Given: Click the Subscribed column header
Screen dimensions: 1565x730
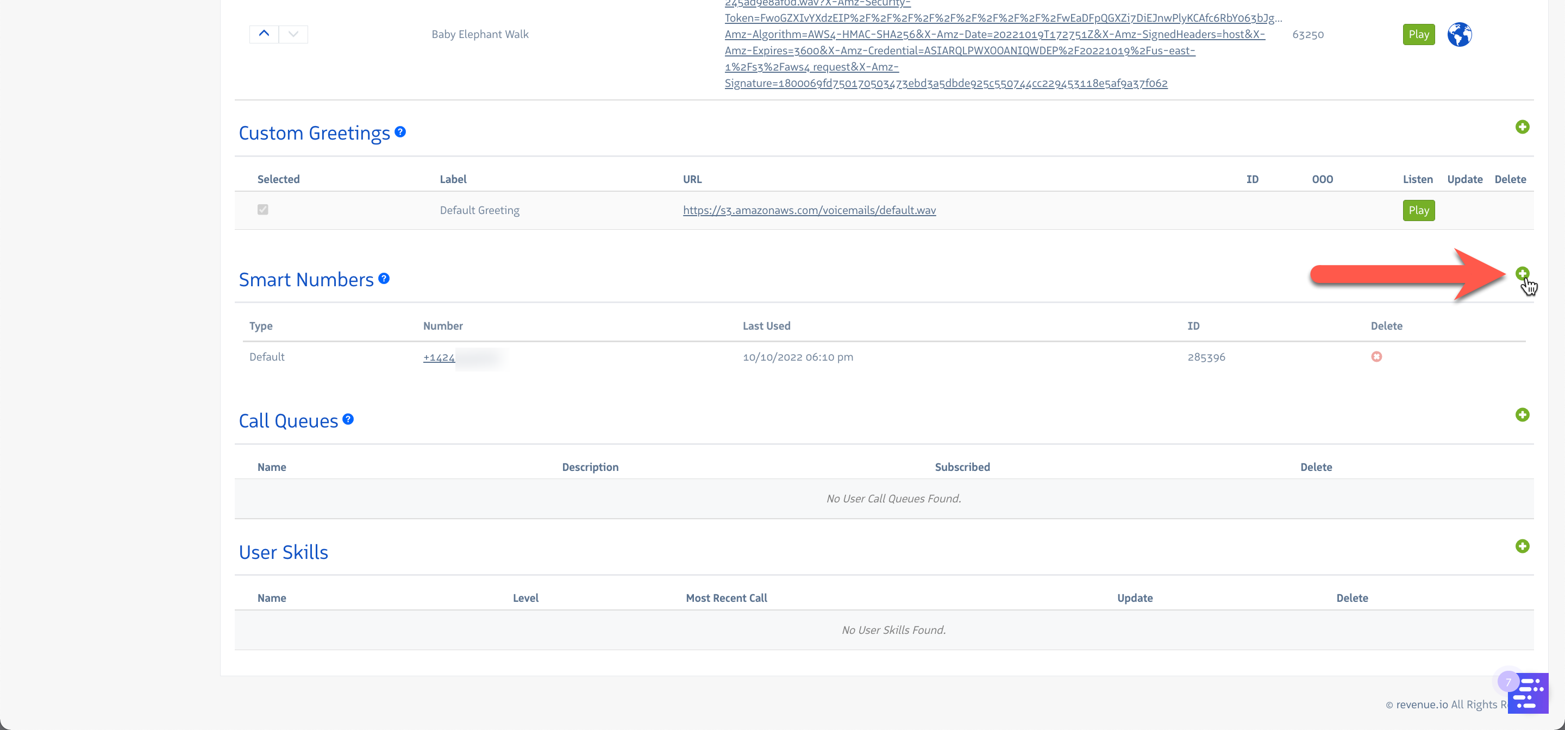Looking at the screenshot, I should pos(962,467).
